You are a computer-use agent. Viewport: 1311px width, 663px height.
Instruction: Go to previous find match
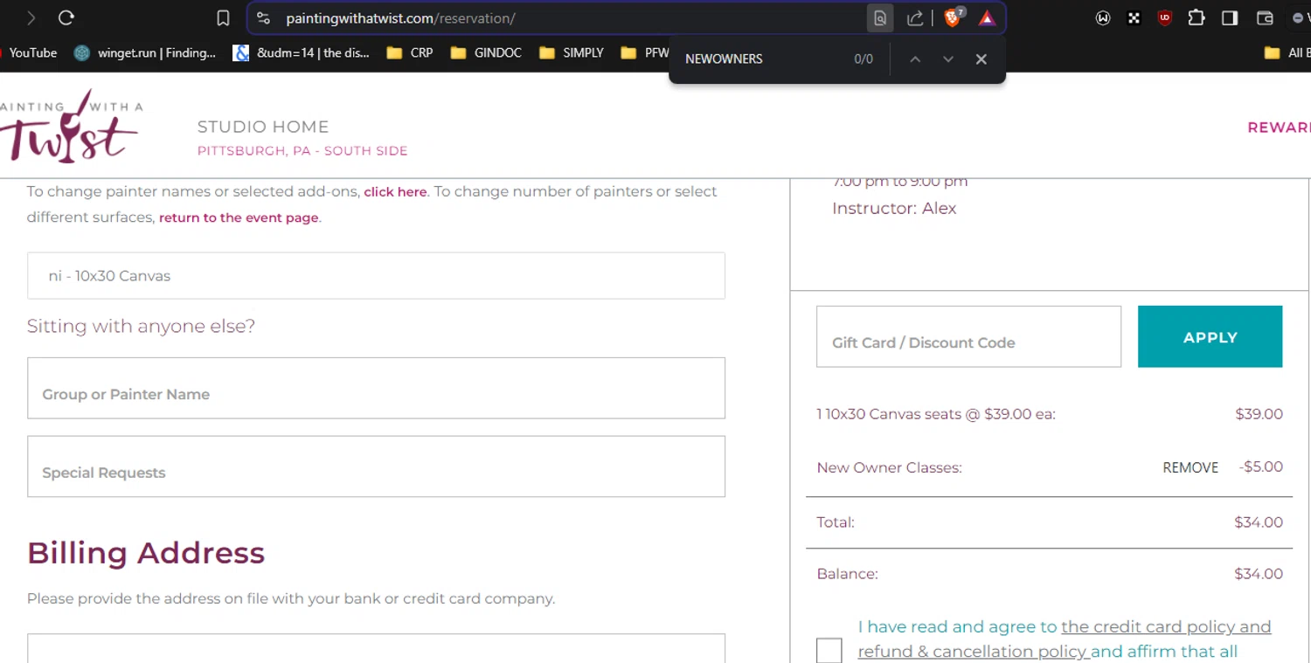point(915,59)
